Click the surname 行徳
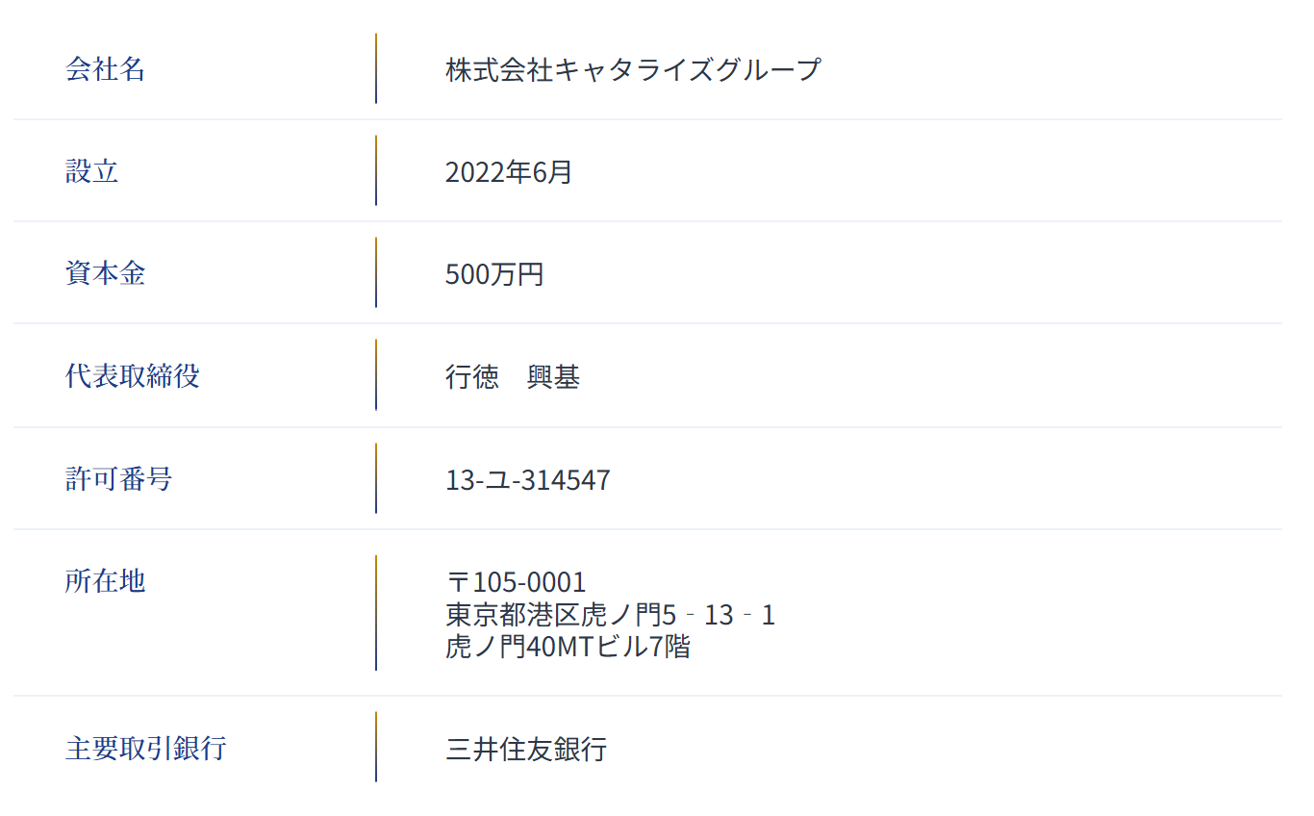1314x816 pixels. point(472,377)
